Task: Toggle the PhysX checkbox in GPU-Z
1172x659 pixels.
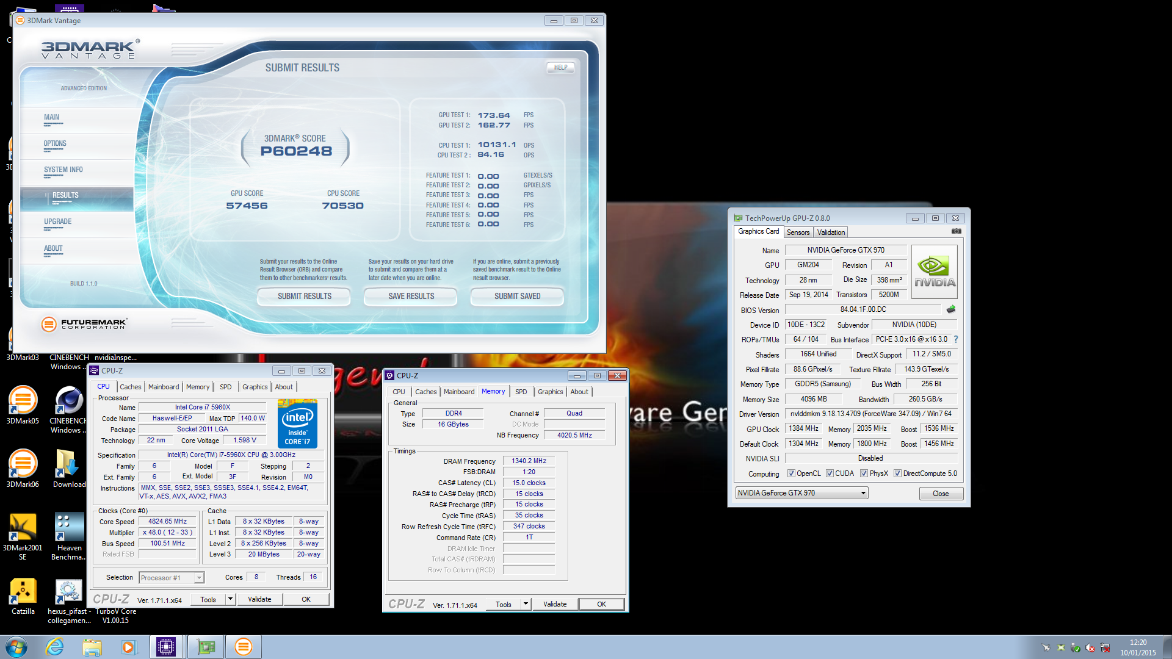Action: (x=864, y=474)
